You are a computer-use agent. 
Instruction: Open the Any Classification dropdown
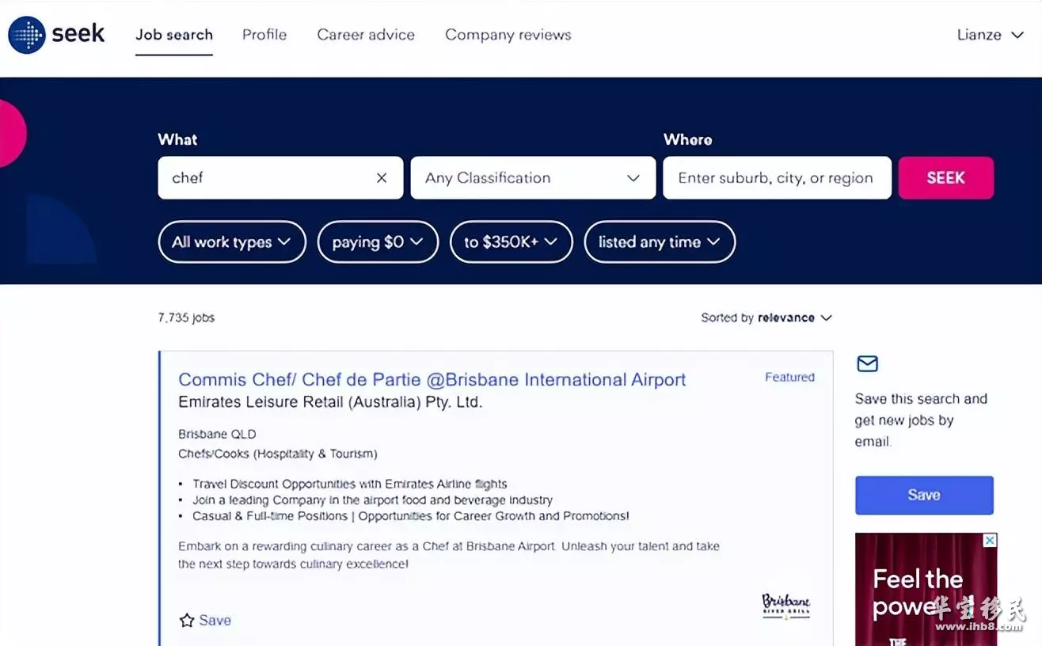pyautogui.click(x=533, y=177)
